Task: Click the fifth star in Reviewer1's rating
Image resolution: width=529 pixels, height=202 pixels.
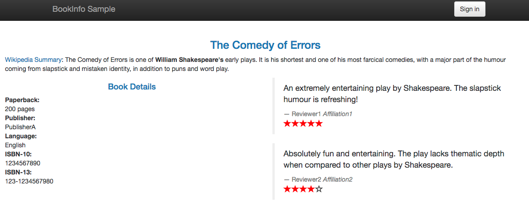Action: [x=319, y=123]
